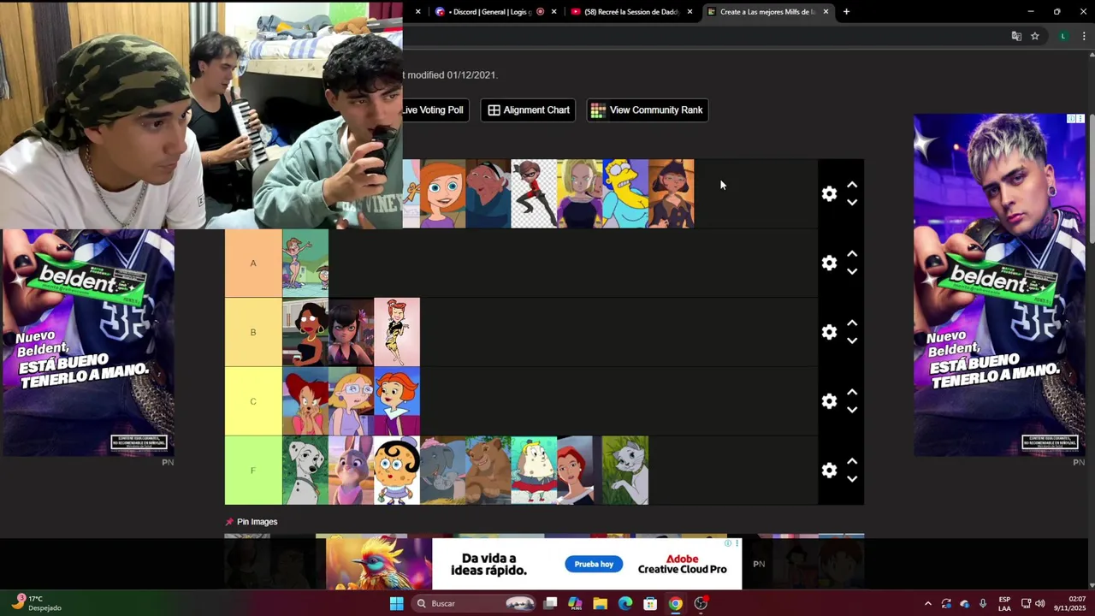
Task: Move the top tier row up
Action: 852,185
